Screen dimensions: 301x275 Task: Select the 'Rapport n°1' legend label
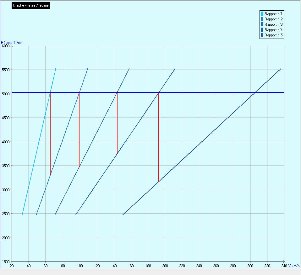273,14
